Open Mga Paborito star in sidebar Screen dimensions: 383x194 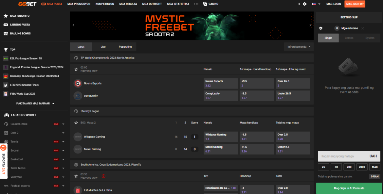[x=6, y=16]
